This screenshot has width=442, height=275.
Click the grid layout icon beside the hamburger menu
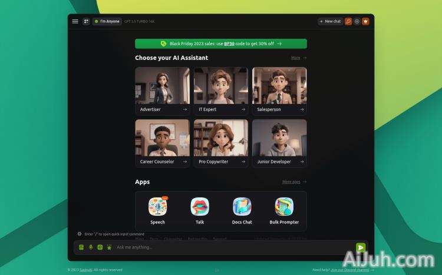tap(86, 21)
